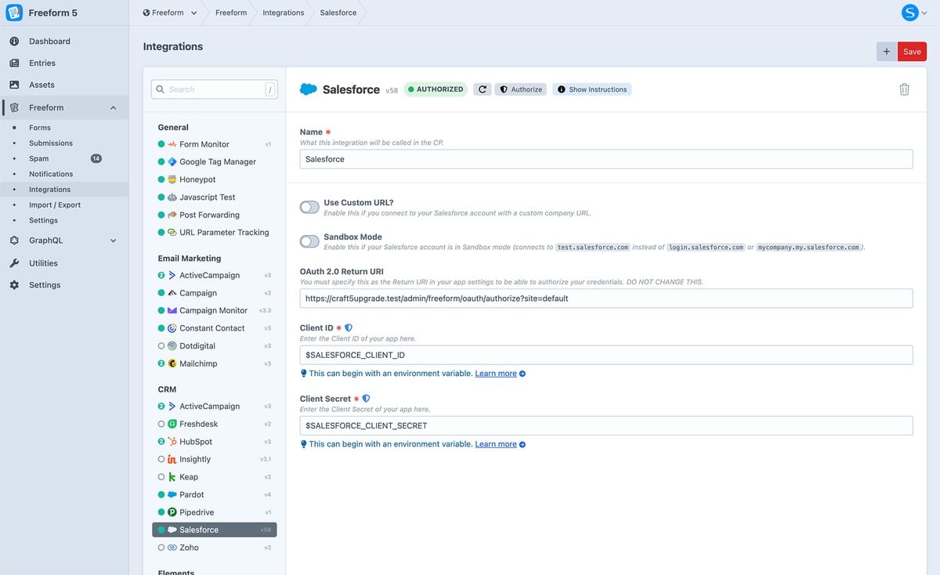This screenshot has width=940, height=575.
Task: Click the OAuth 2.0 Return URI field
Action: tap(606, 298)
